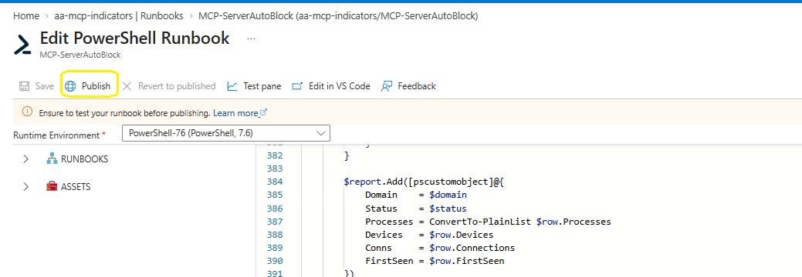The image size is (802, 277).
Task: Open MCP-ServerAutoBlock breadcrumb link
Action: [x=338, y=16]
